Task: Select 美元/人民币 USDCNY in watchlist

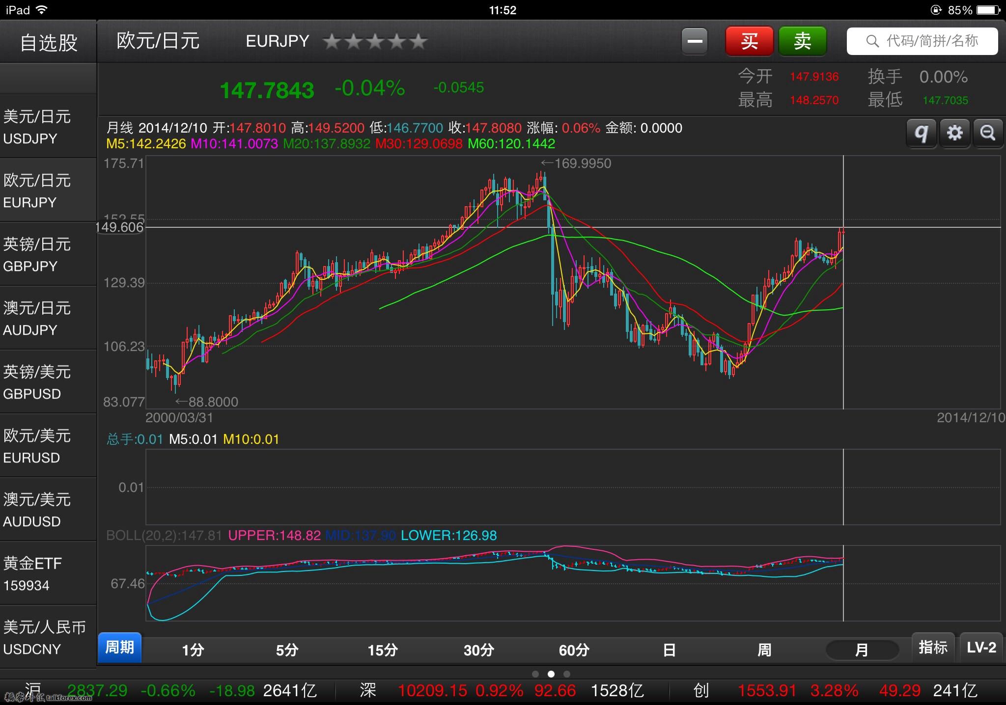Action: coord(48,637)
